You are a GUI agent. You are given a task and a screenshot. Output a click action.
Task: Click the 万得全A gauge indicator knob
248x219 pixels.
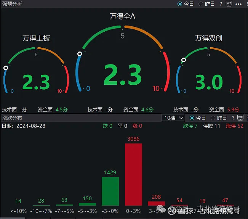80,54
